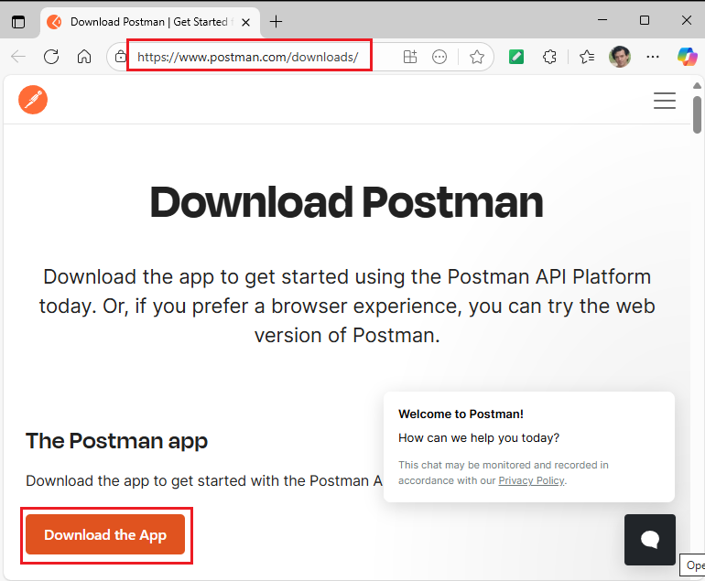Open the Copilot sidebar
Viewport: 705px width, 581px height.
pos(687,57)
